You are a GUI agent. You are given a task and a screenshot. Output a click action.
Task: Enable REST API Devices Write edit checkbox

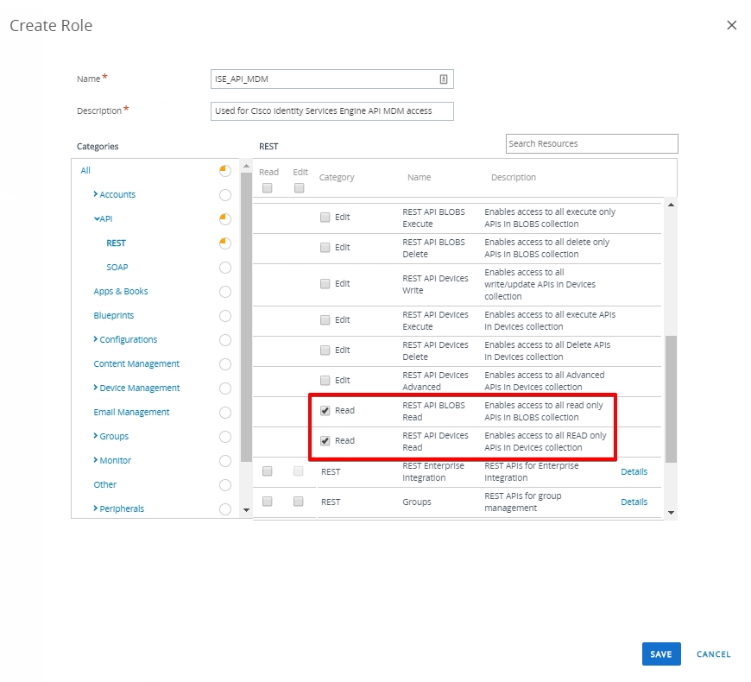point(325,284)
